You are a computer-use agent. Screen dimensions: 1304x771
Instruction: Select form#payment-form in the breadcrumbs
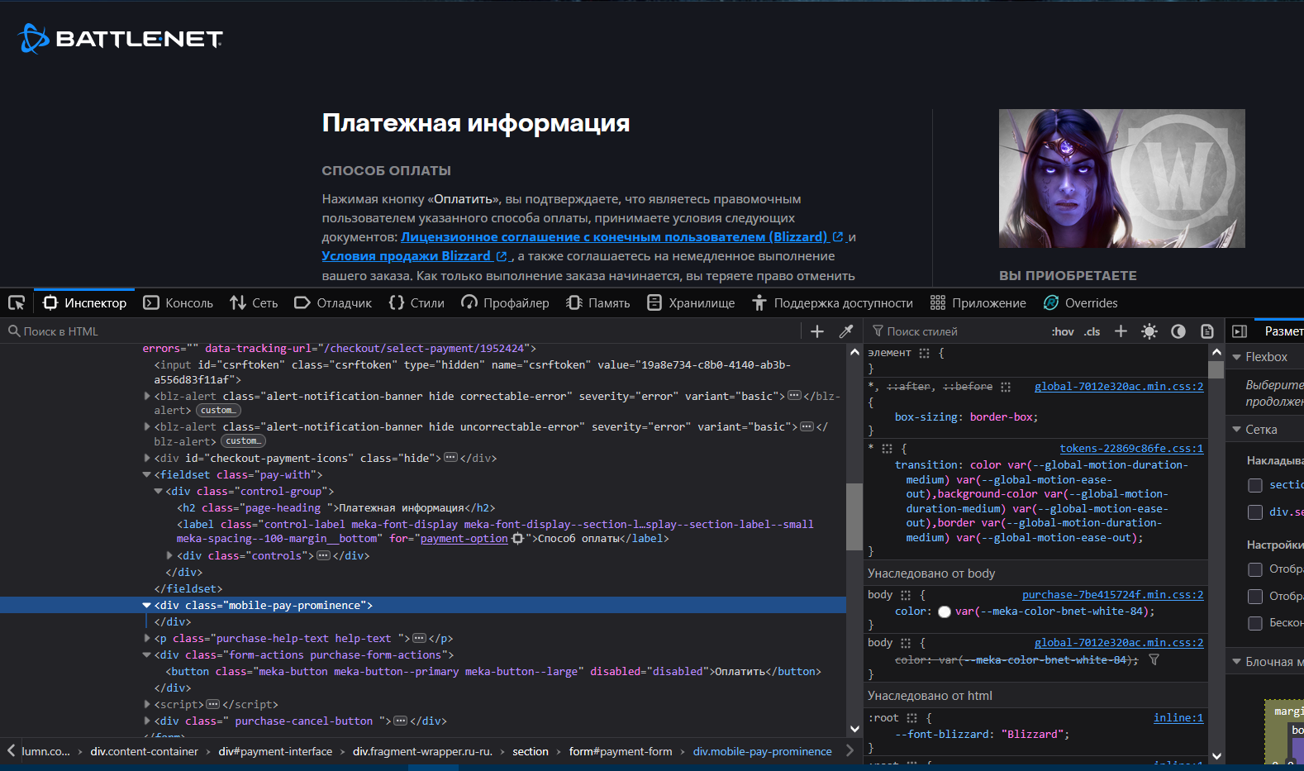point(621,751)
